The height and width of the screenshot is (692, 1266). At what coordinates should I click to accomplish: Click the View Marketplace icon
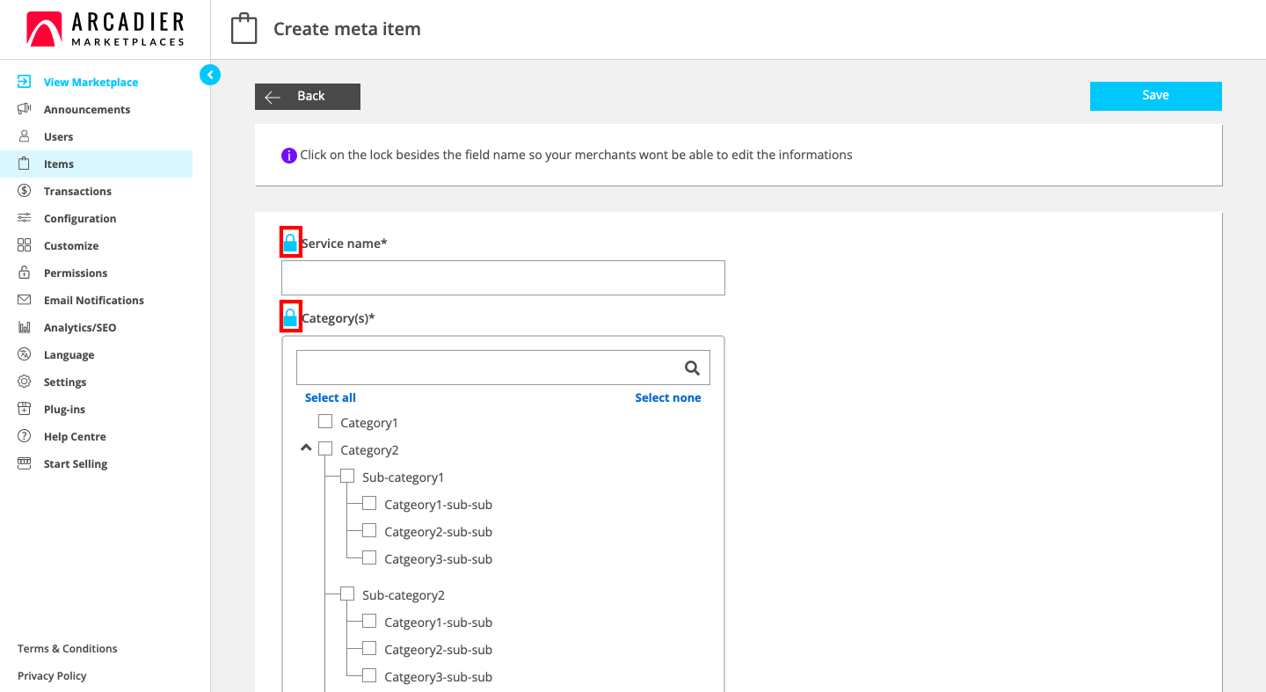[x=25, y=82]
